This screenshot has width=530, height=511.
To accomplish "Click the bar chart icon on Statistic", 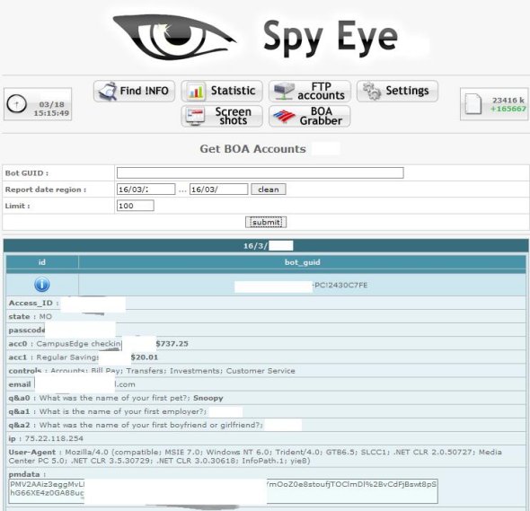I will (x=195, y=91).
